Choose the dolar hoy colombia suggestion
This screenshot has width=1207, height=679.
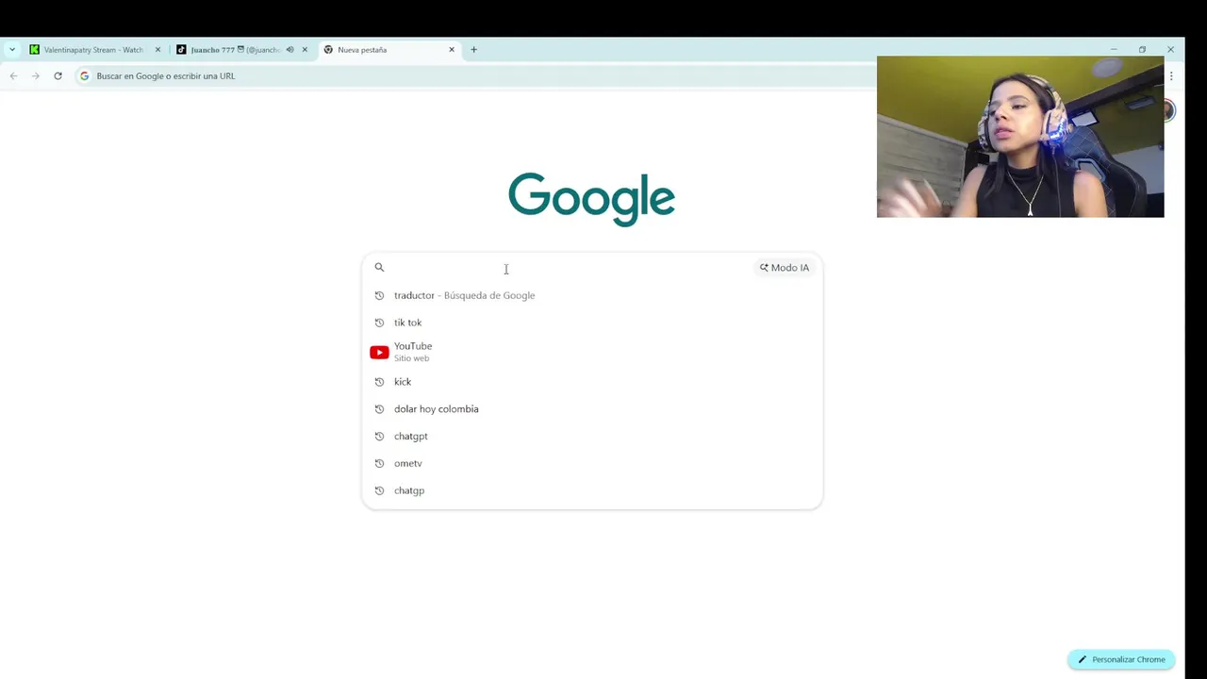592,409
